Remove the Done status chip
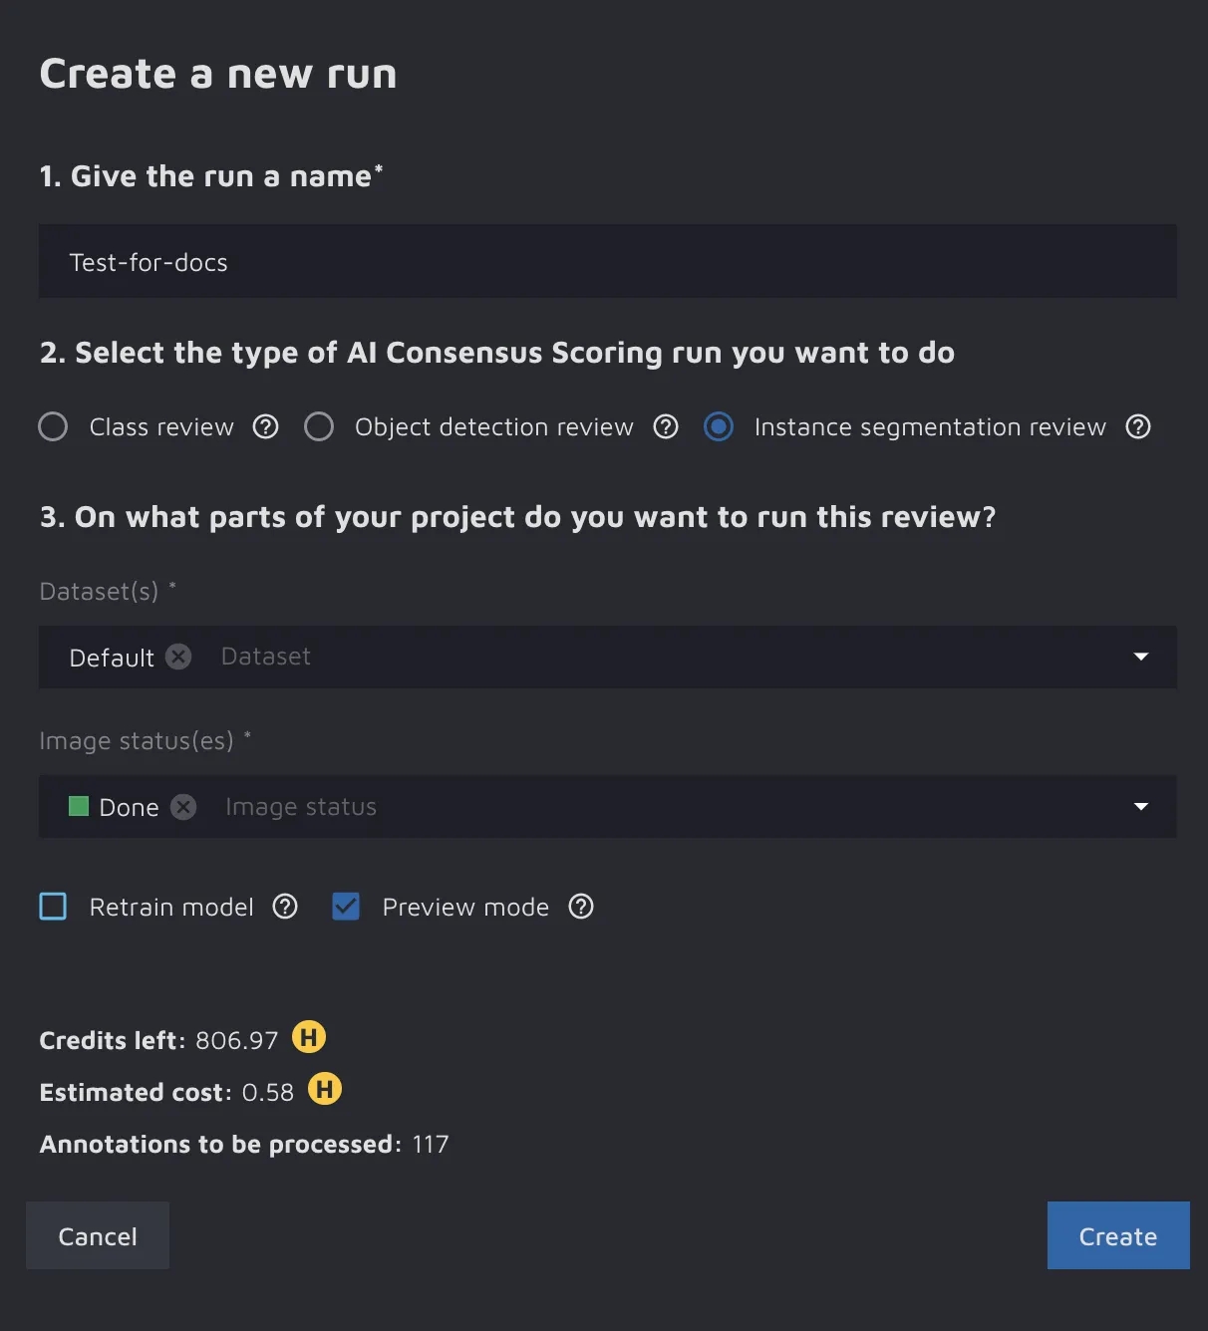Screen dimensions: 1208x1331 [183, 807]
